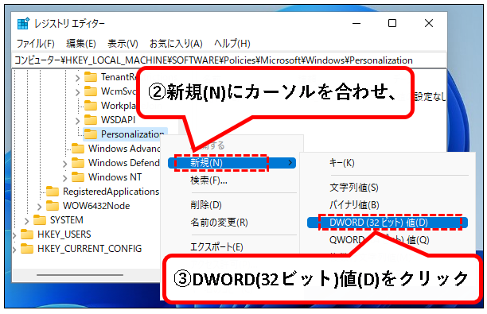The height and width of the screenshot is (314, 487).
Task: Click the Registry Editor app icon in title bar
Action: click(23, 24)
